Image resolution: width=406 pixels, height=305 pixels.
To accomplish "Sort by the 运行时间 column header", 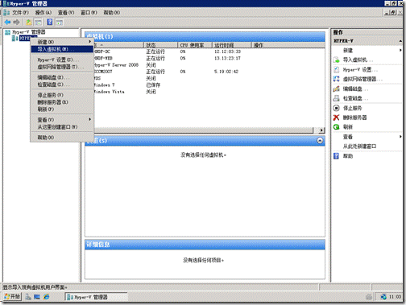I will pyautogui.click(x=232, y=45).
